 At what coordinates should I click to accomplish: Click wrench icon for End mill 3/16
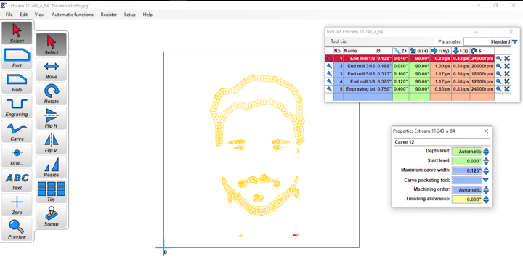click(x=329, y=66)
